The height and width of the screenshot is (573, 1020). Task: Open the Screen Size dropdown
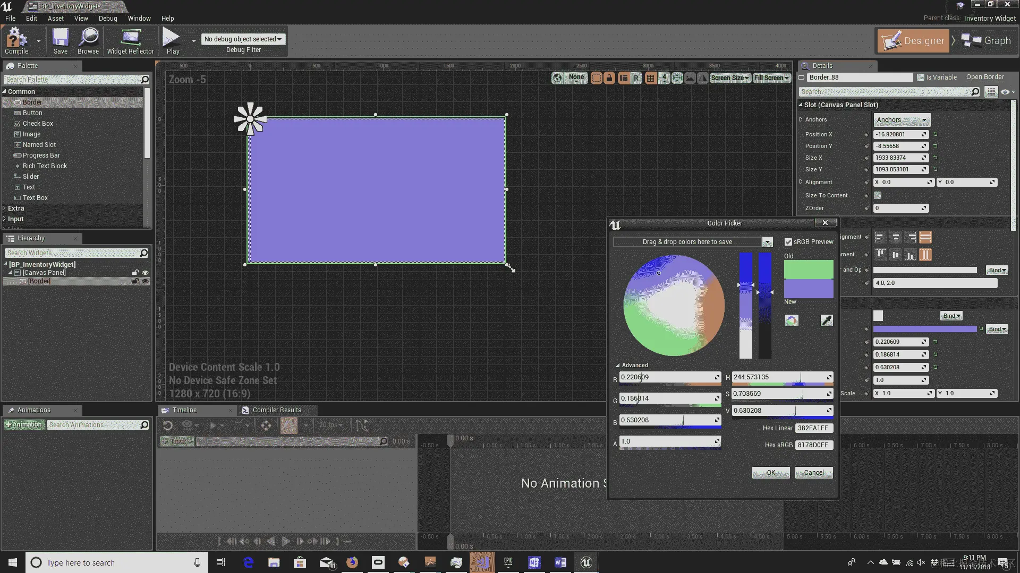tap(730, 78)
